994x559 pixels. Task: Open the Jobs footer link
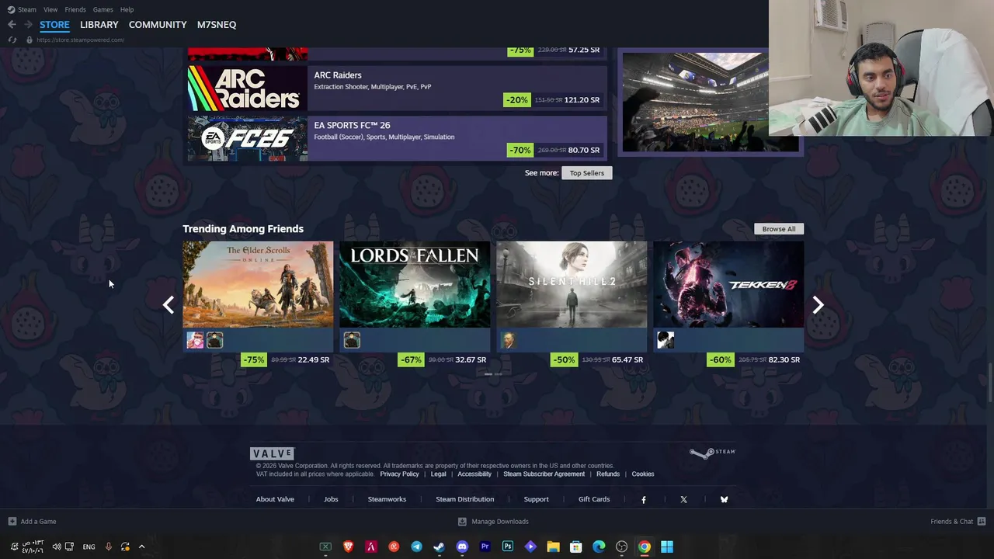point(331,499)
